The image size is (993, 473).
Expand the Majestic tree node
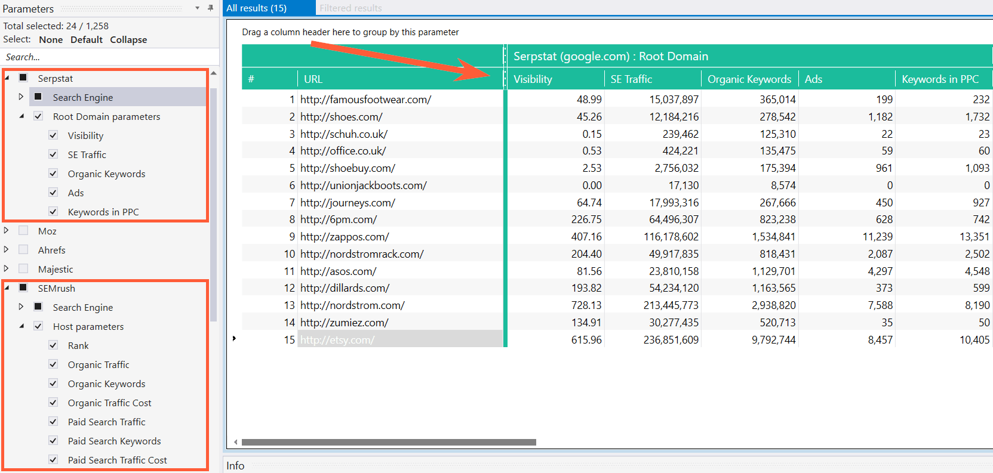[x=7, y=268]
